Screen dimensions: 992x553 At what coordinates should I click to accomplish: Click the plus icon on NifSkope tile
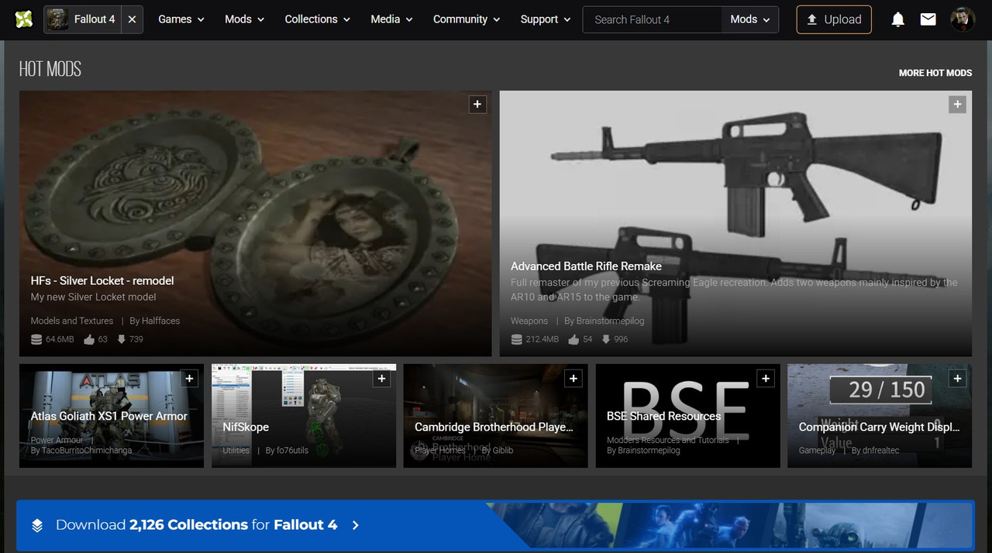click(x=381, y=379)
